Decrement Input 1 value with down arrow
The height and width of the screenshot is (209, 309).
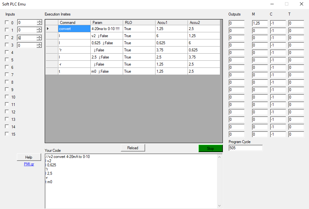(39, 31)
